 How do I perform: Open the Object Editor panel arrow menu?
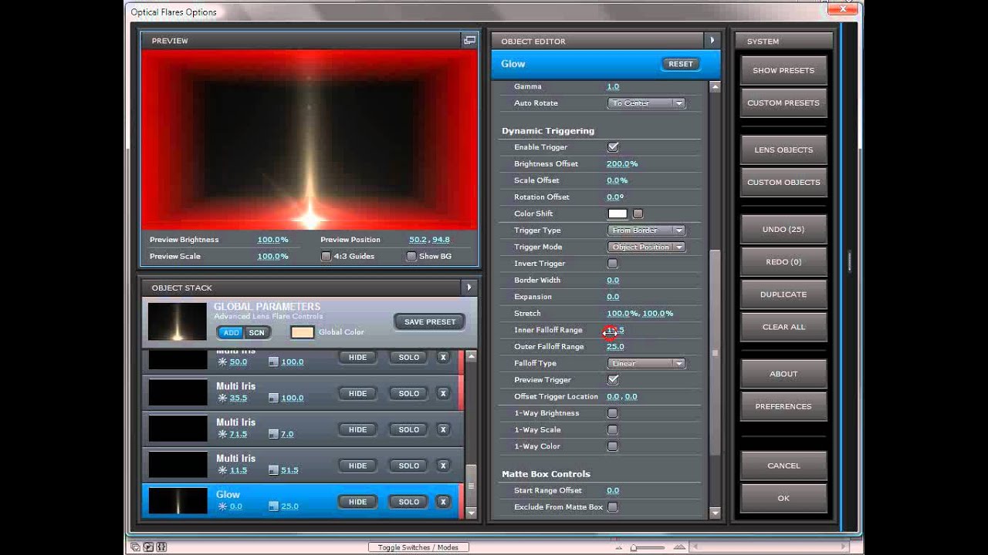pyautogui.click(x=712, y=41)
